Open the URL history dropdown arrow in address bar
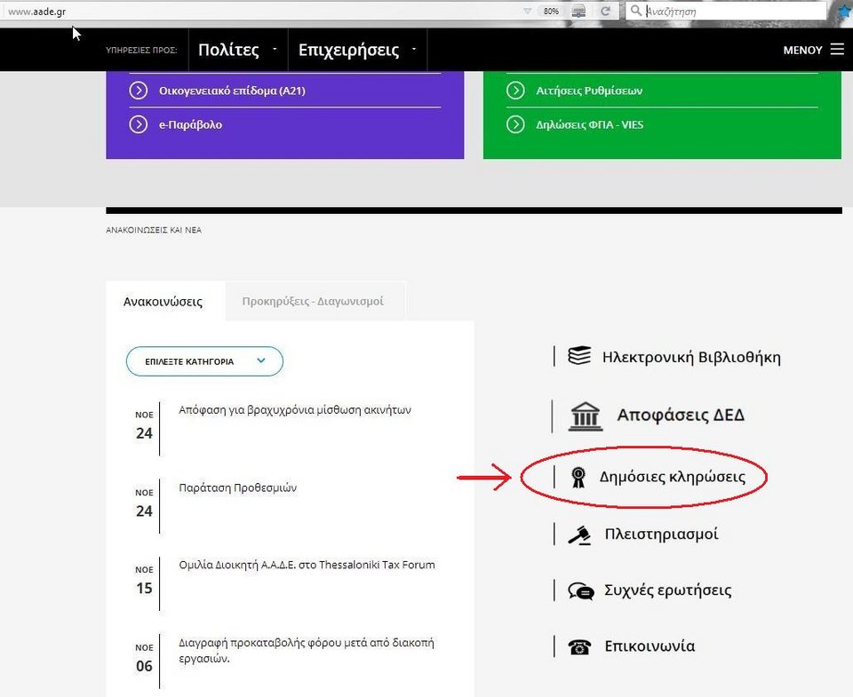Viewport: 853px width, 697px height. (527, 12)
